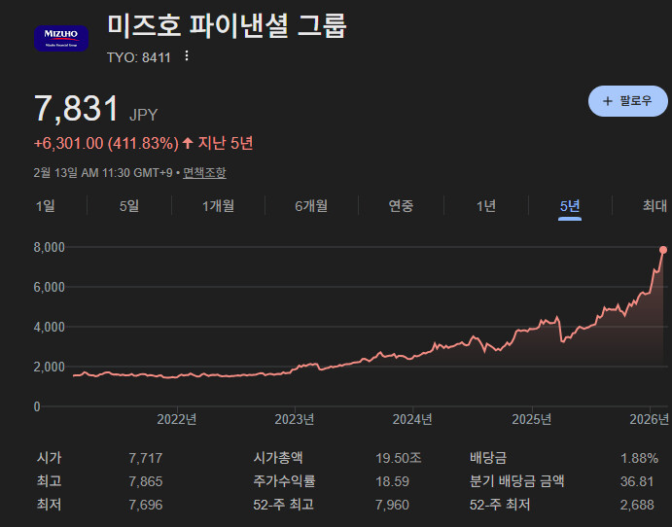Switch to the 최대 range tab
This screenshot has width=672, height=527.
[654, 206]
